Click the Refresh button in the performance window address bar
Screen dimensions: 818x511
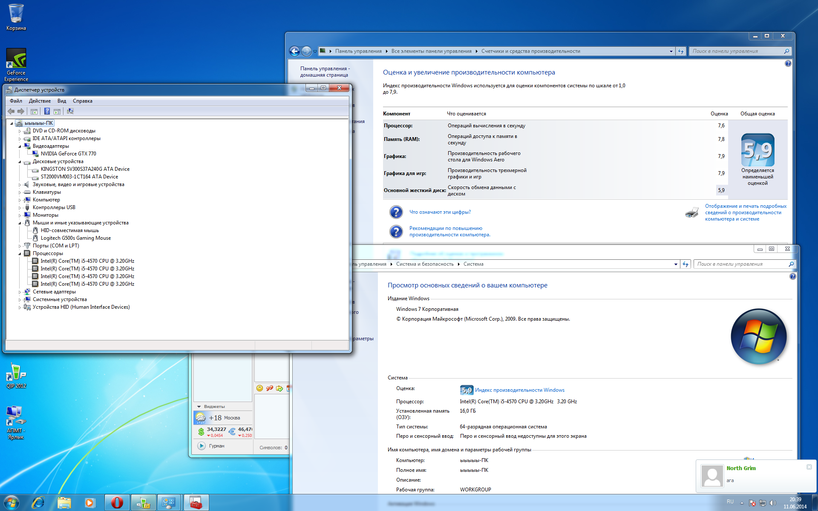pos(681,51)
